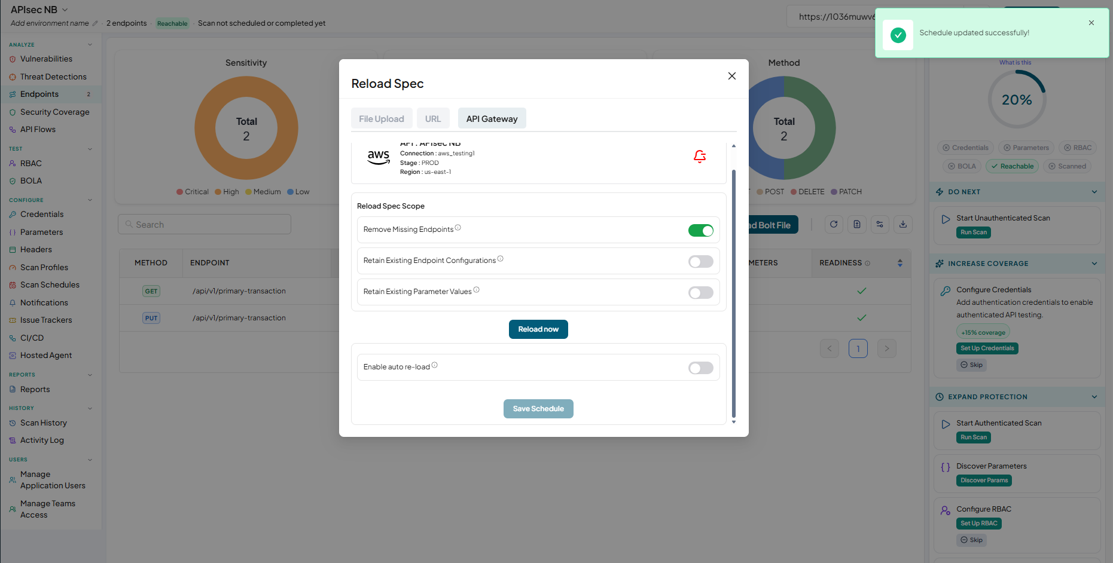Open Scan Schedules in the sidebar
Image resolution: width=1113 pixels, height=563 pixels.
(50, 284)
